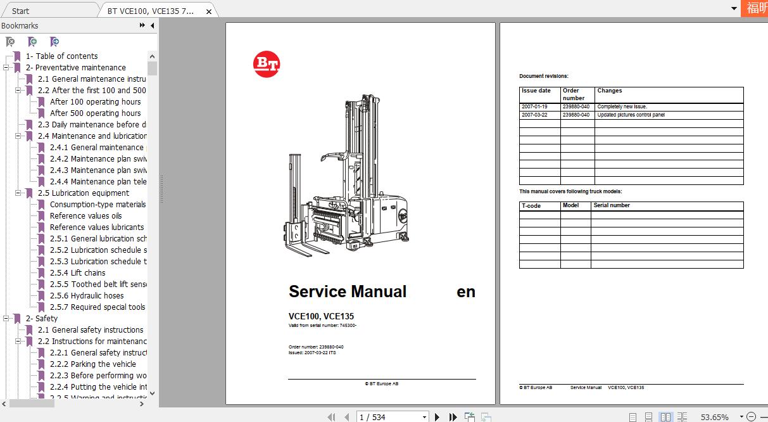Select the single page view icon
Screen dimensions: 768x422
click(x=631, y=417)
